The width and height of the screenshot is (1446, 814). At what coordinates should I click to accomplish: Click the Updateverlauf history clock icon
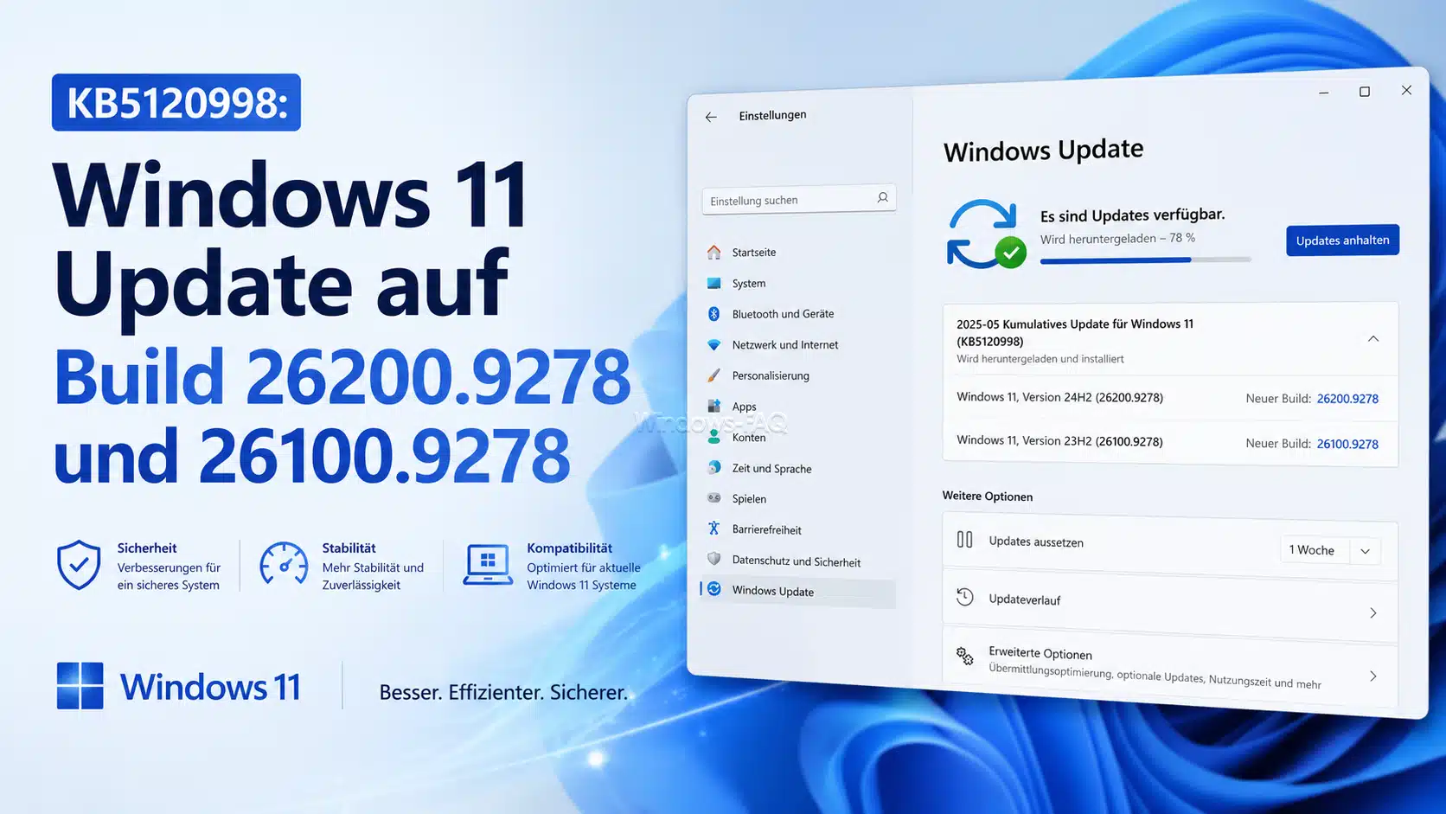click(965, 597)
